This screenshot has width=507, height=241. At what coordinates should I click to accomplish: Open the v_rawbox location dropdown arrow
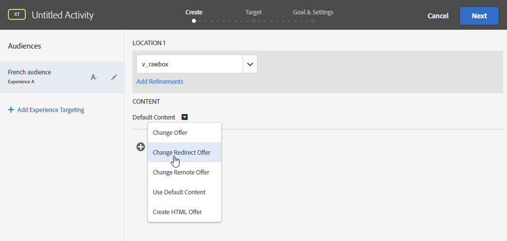click(250, 64)
